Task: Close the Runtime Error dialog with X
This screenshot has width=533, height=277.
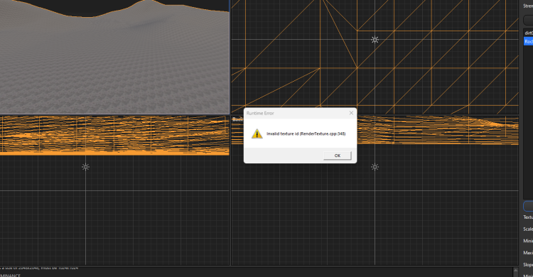Action: coord(351,113)
